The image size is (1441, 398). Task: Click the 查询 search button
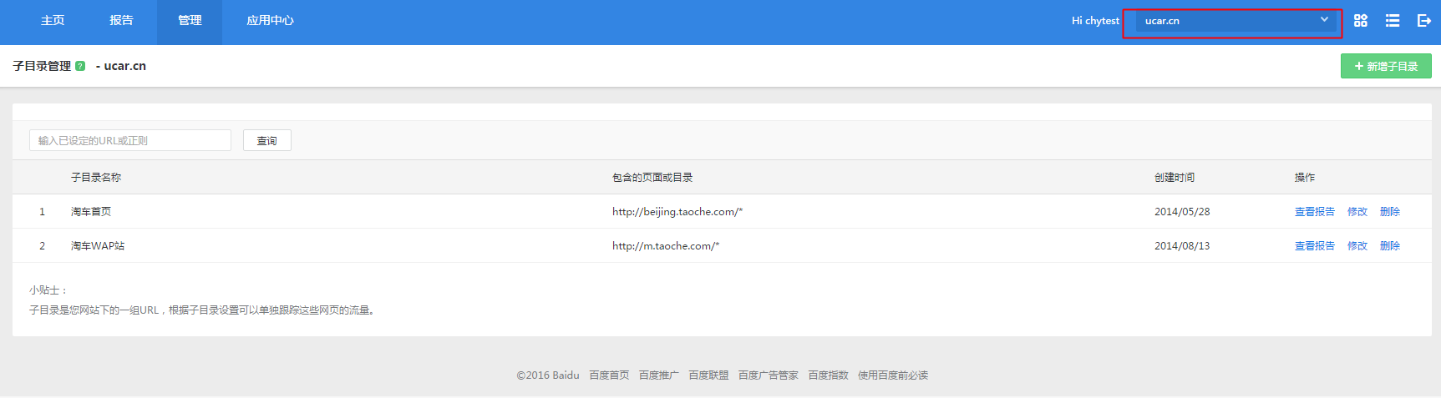coord(266,141)
